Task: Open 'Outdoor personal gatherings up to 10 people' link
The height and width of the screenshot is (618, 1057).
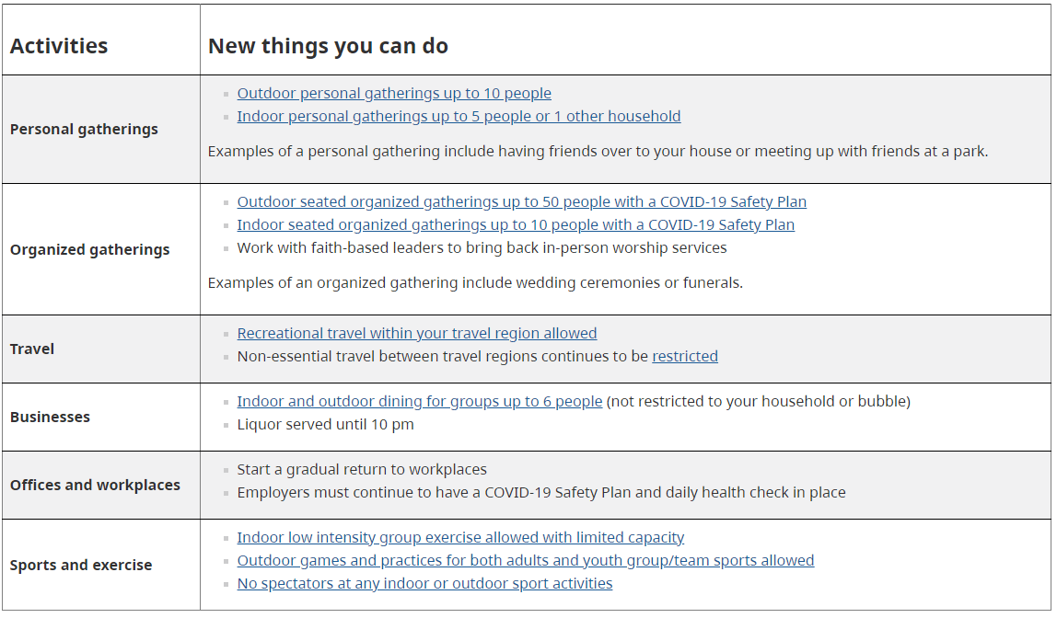Action: coord(394,94)
